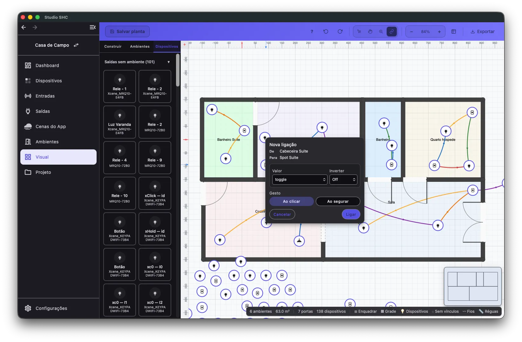Click the pendant lamp device on the floorplan

[x=299, y=241]
